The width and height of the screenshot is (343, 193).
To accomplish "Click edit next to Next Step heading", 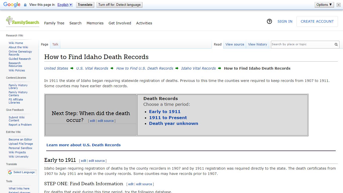I will [x=92, y=121].
